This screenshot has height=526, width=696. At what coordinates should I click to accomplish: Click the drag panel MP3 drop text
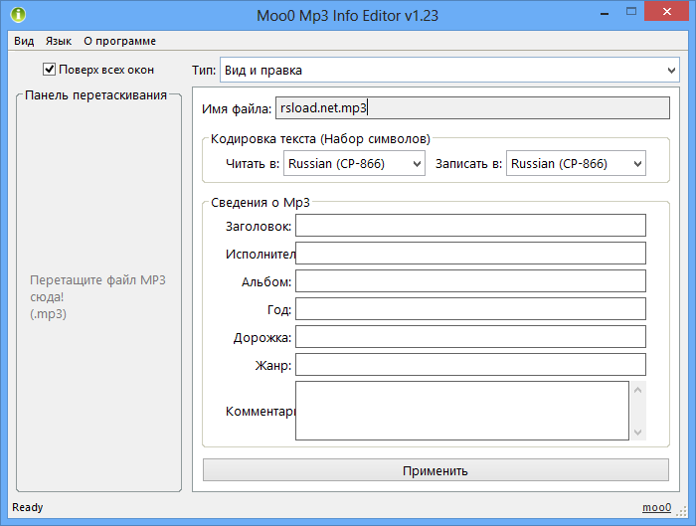click(97, 297)
